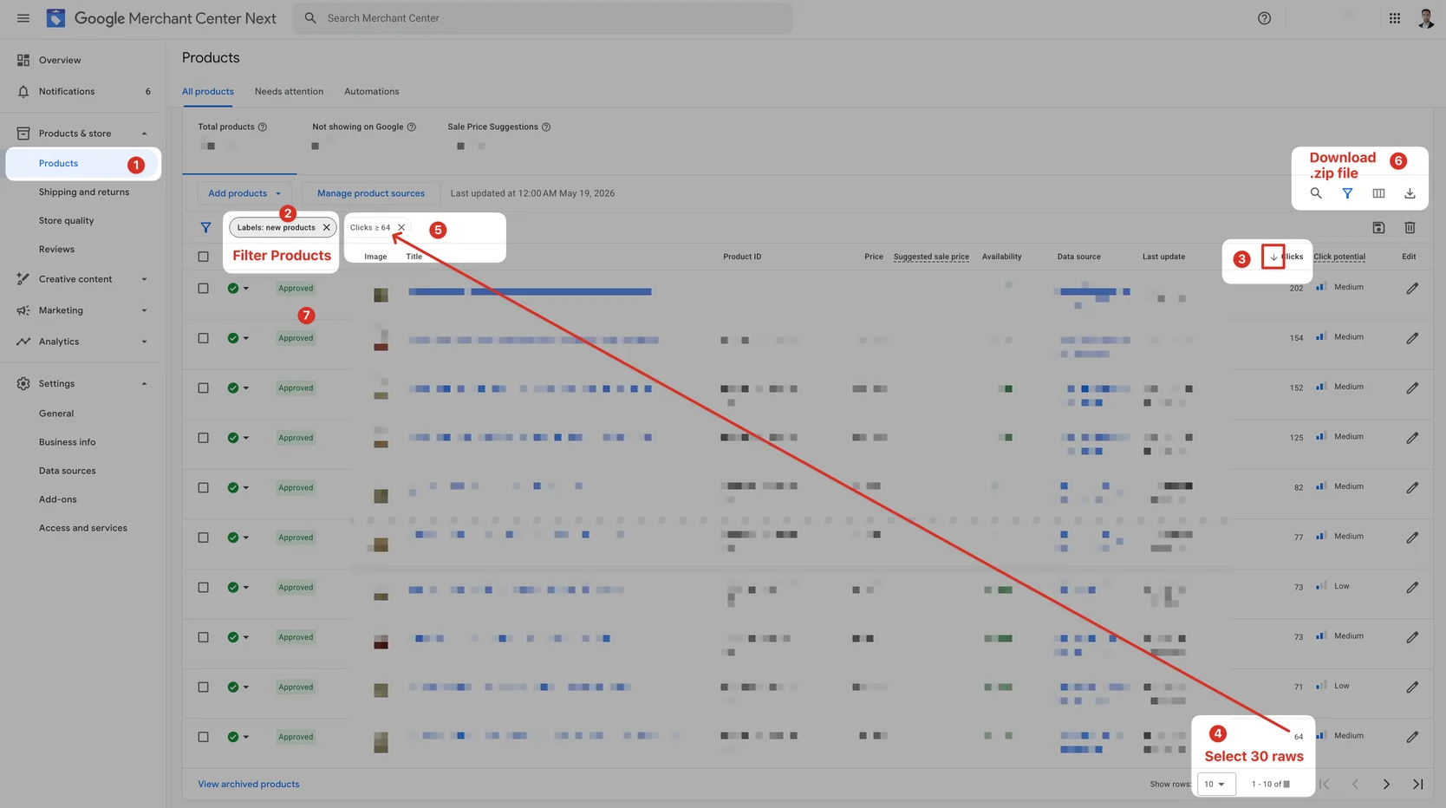Collapse the Products & store section

[x=144, y=134]
